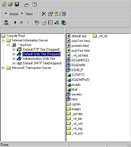Select _vti_pvt folder
The height and width of the screenshot is (147, 131).
point(77,133)
